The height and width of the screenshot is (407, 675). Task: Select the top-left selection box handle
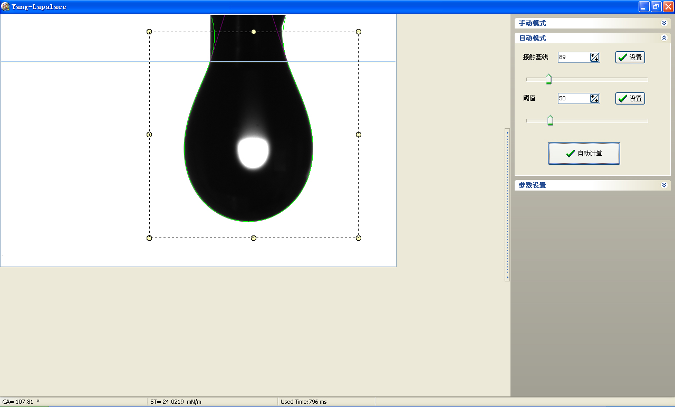[x=149, y=32]
